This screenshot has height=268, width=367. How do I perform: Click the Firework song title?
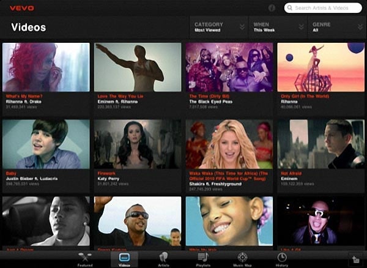click(x=106, y=173)
